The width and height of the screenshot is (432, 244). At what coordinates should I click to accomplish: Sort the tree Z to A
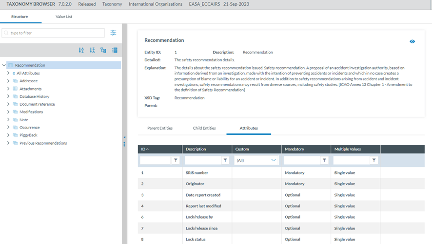pos(92,50)
